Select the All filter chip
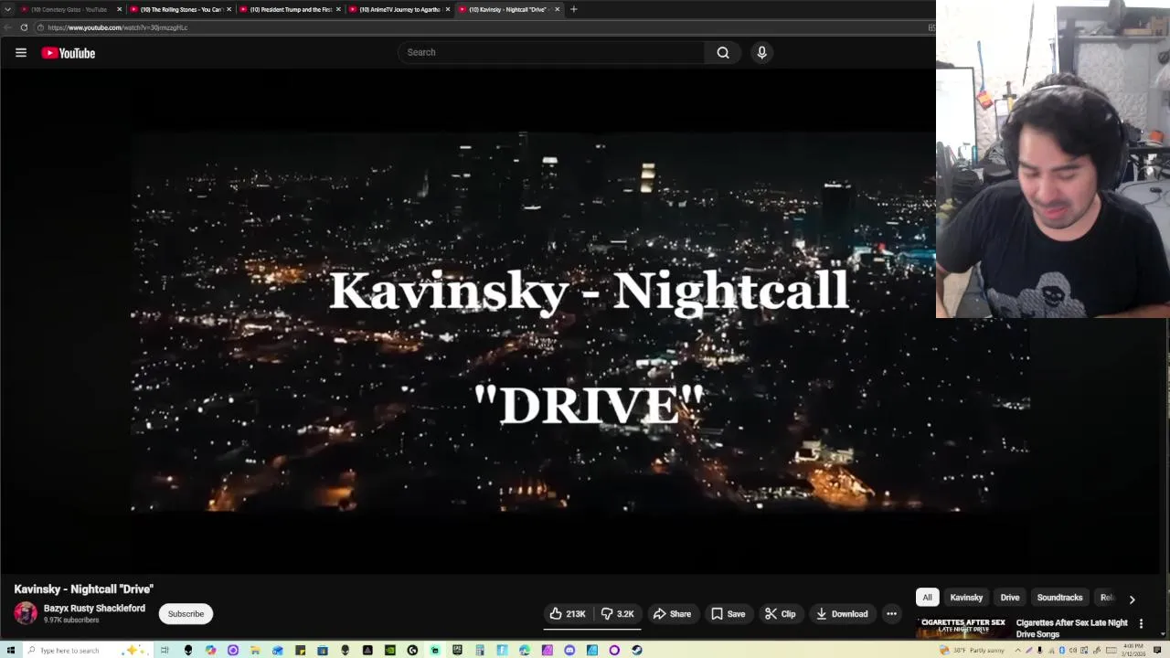1170x658 pixels. (927, 598)
